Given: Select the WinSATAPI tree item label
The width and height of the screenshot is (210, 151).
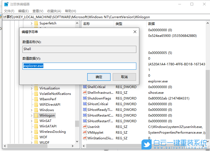Looking at the screenshot, I should (48, 126).
